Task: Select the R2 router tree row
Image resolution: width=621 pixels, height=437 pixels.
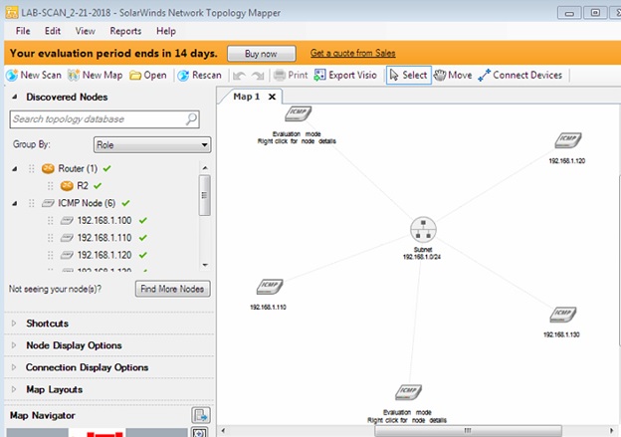Action: point(83,186)
